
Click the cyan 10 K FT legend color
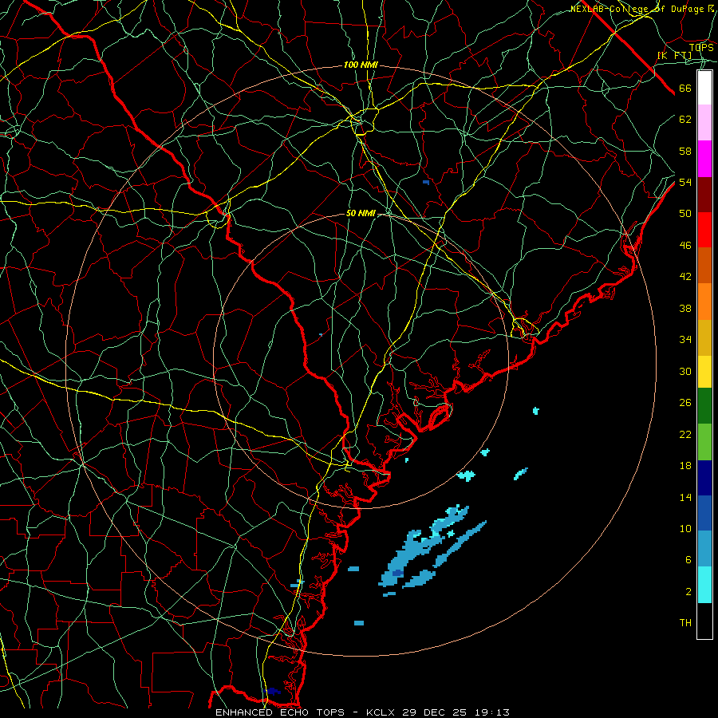point(704,585)
